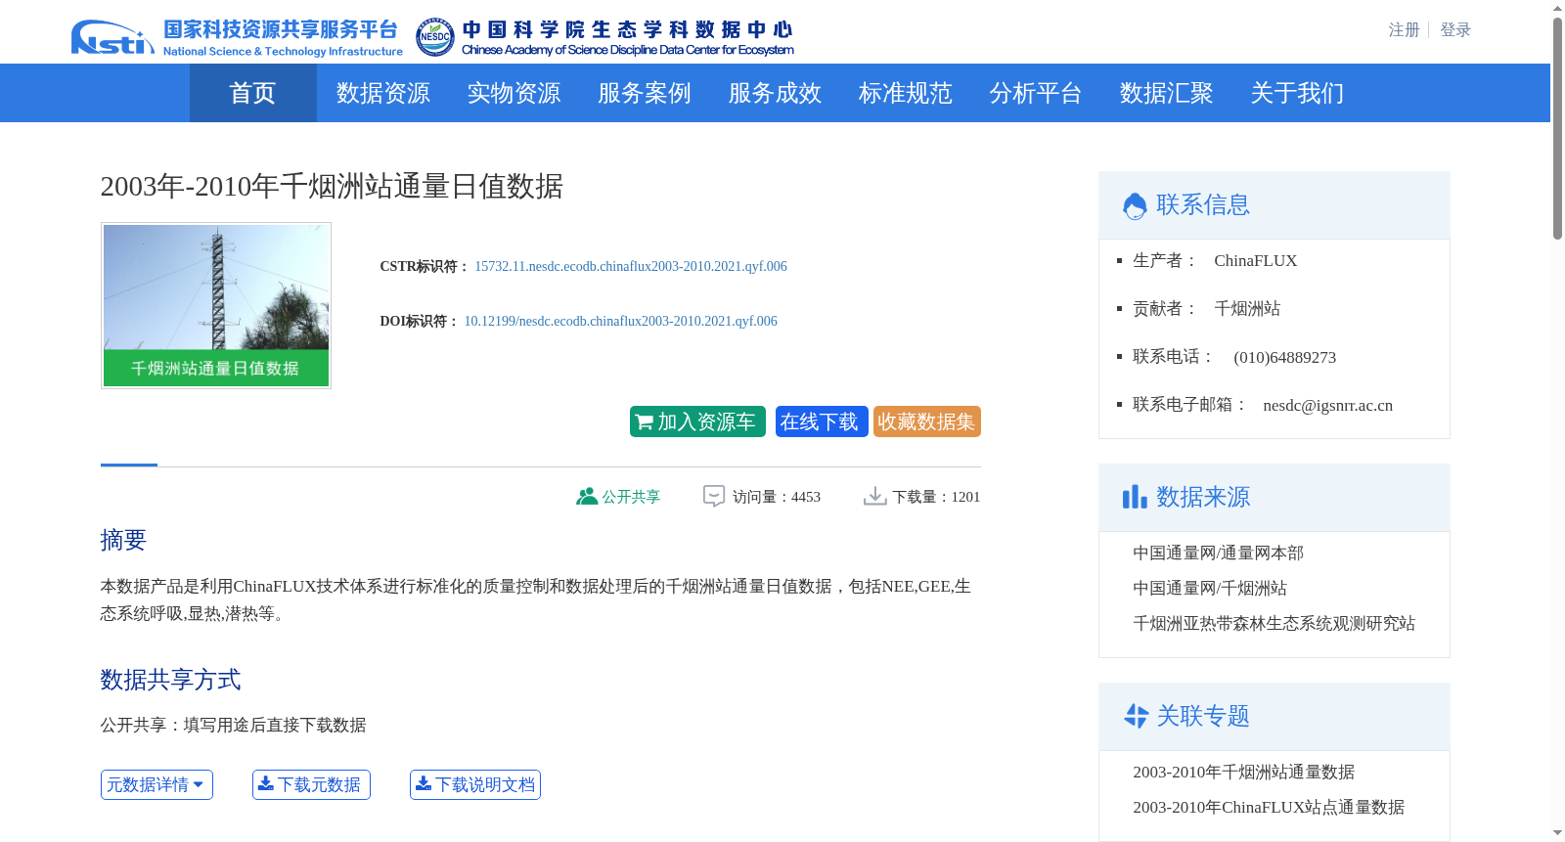This screenshot has width=1565, height=842.
Task: Open the CSTR identifier link
Action: 631,266
